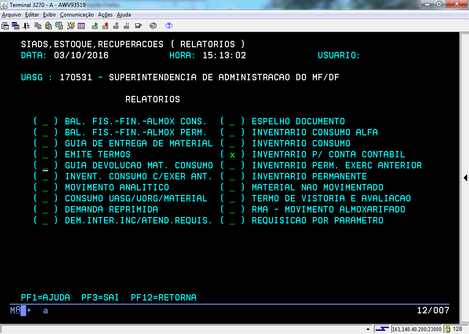Image resolution: width=469 pixels, height=334 pixels.
Task: Click the 128 encryption value in status bar
Action: pyautogui.click(x=458, y=328)
